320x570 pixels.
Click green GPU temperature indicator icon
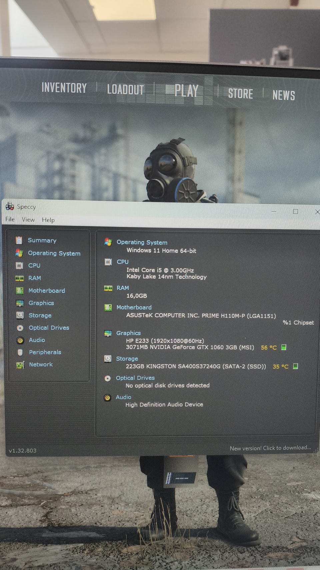point(284,347)
